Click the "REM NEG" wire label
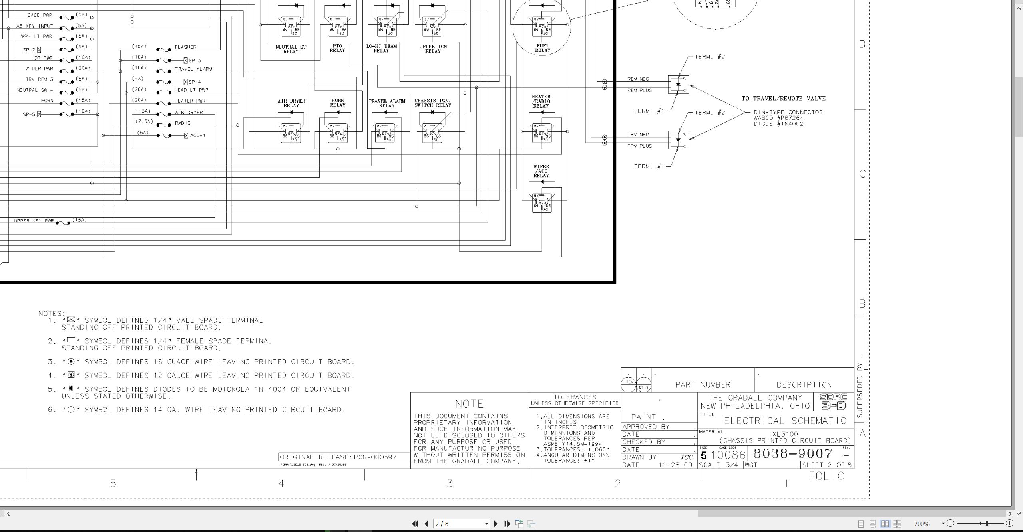This screenshot has height=532, width=1023. 638,79
